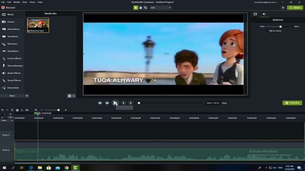The width and height of the screenshot is (305, 171).
Task: Open the Share menu in menu bar
Action: (x=32, y=2)
